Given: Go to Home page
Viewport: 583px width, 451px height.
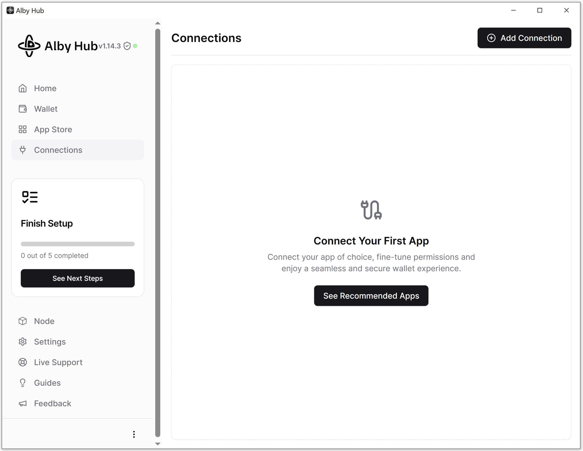Looking at the screenshot, I should pyautogui.click(x=78, y=88).
